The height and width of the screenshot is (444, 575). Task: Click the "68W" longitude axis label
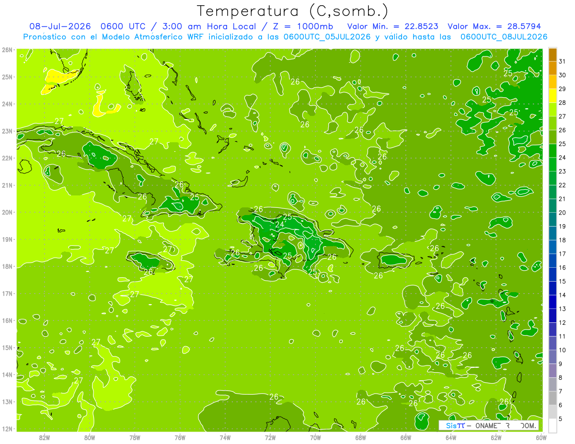point(360,437)
